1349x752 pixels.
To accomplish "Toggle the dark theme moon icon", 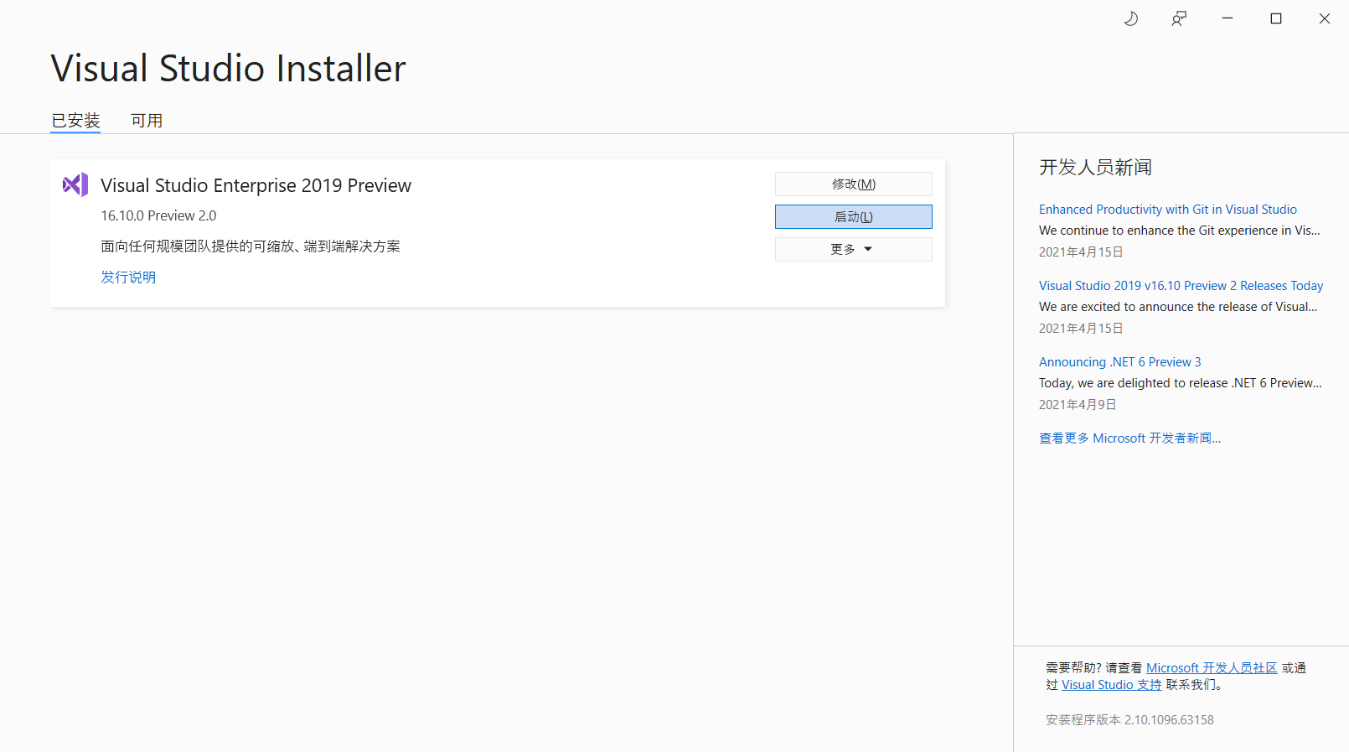I will pyautogui.click(x=1130, y=18).
